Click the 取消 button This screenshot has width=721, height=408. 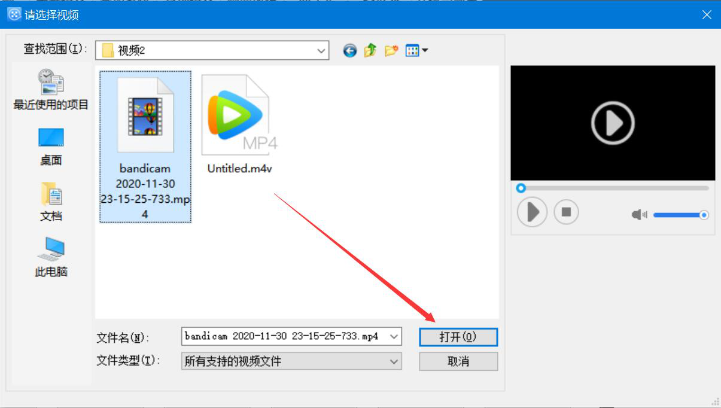pyautogui.click(x=458, y=361)
